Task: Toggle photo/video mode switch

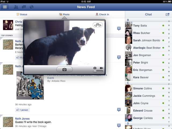Action: 98,71
